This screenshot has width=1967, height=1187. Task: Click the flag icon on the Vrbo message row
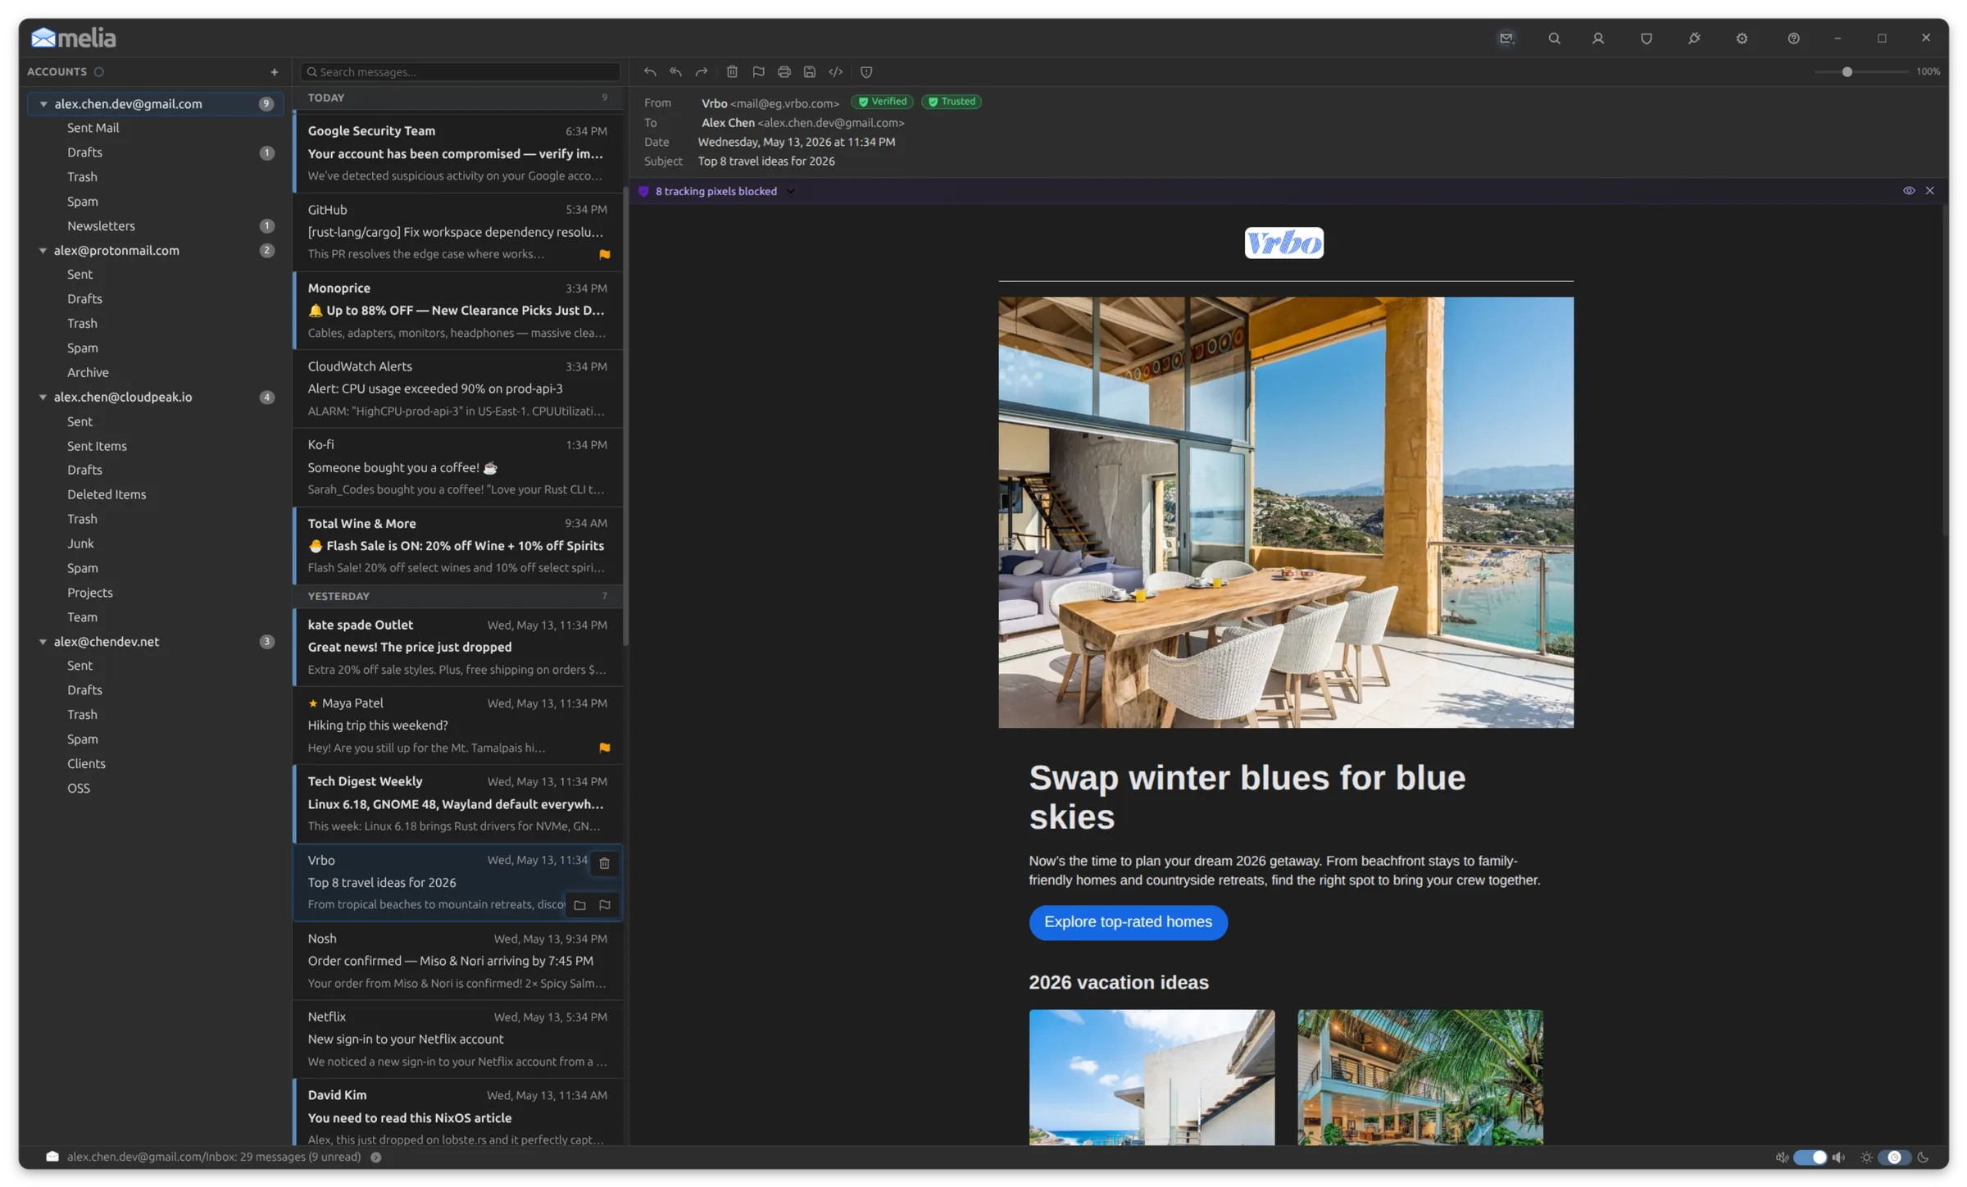pyautogui.click(x=605, y=905)
